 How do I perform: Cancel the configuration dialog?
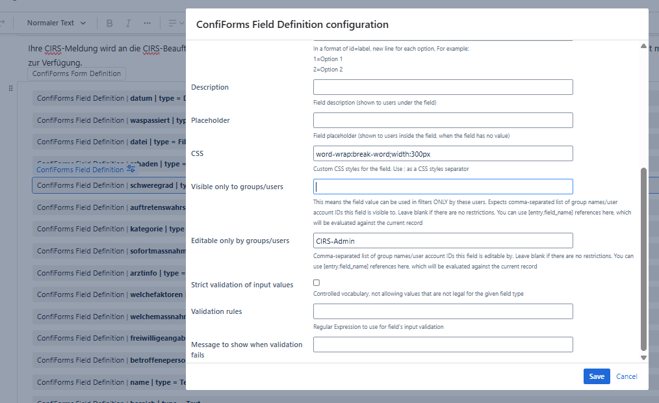(x=626, y=376)
